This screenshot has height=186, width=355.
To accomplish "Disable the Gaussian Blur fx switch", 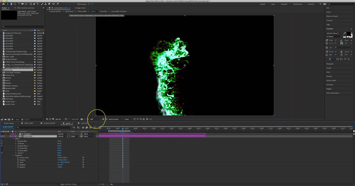I will tap(2, 141).
